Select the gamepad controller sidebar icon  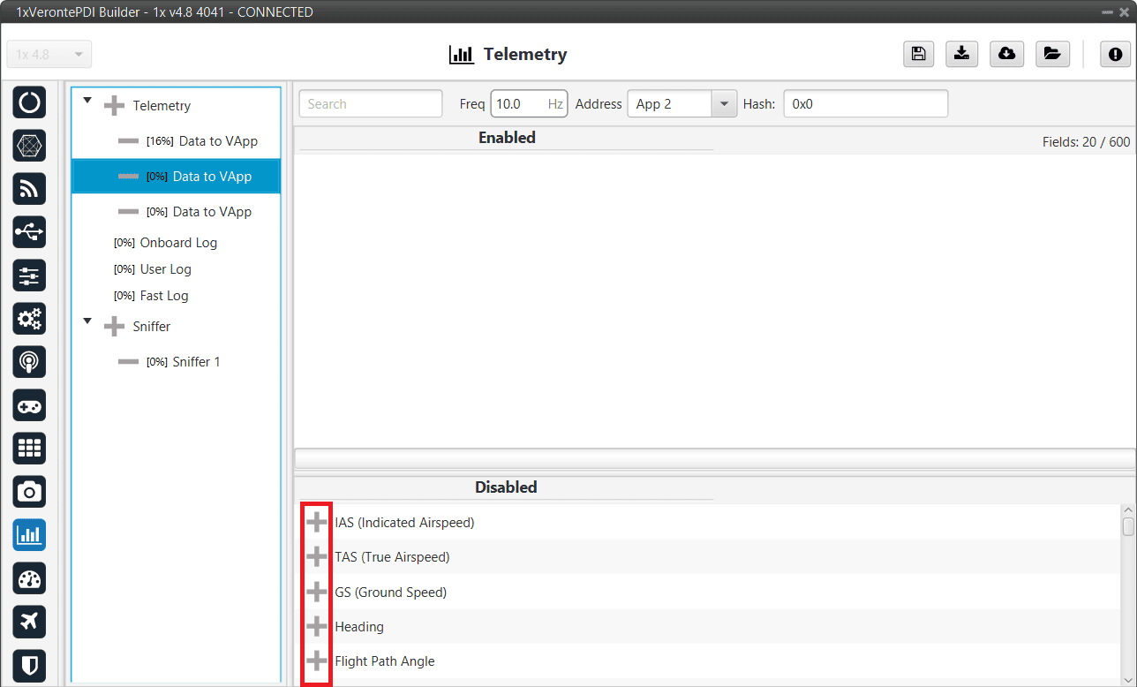[29, 405]
